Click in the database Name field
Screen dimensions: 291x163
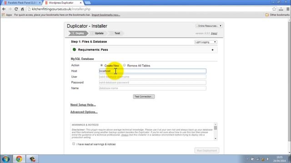tap(153, 88)
